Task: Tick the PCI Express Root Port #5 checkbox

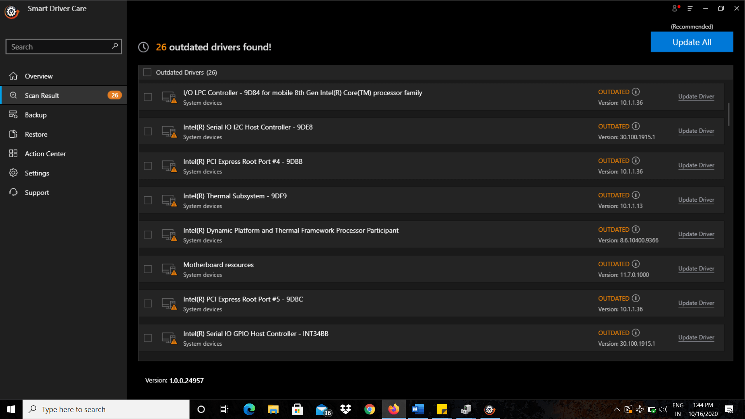Action: [148, 303]
